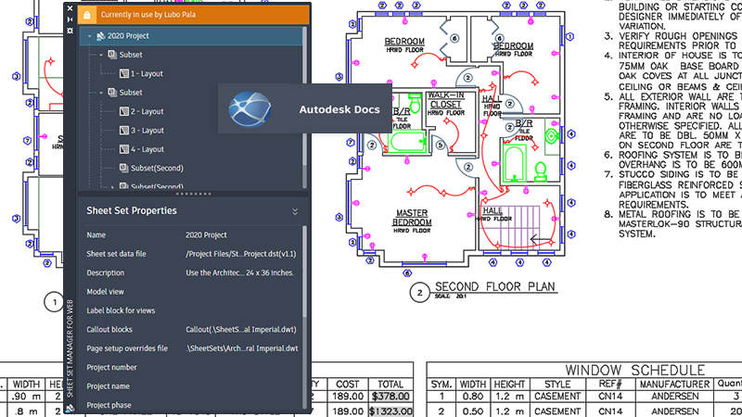
Task: Click the sheet set icon beside 2020 Project
Action: (x=100, y=36)
